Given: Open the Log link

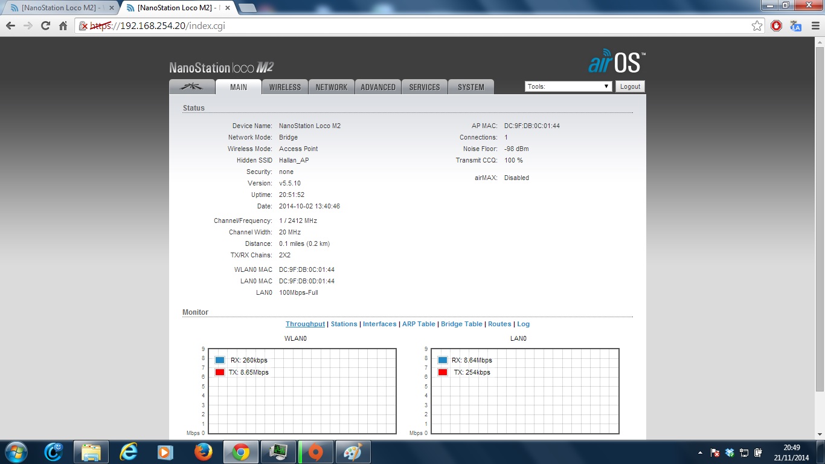Looking at the screenshot, I should coord(523,324).
